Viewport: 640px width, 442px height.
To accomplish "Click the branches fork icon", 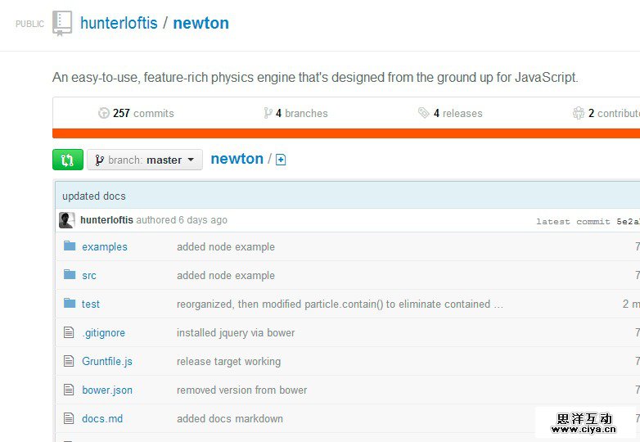I will pos(268,113).
